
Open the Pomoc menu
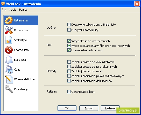23,10
